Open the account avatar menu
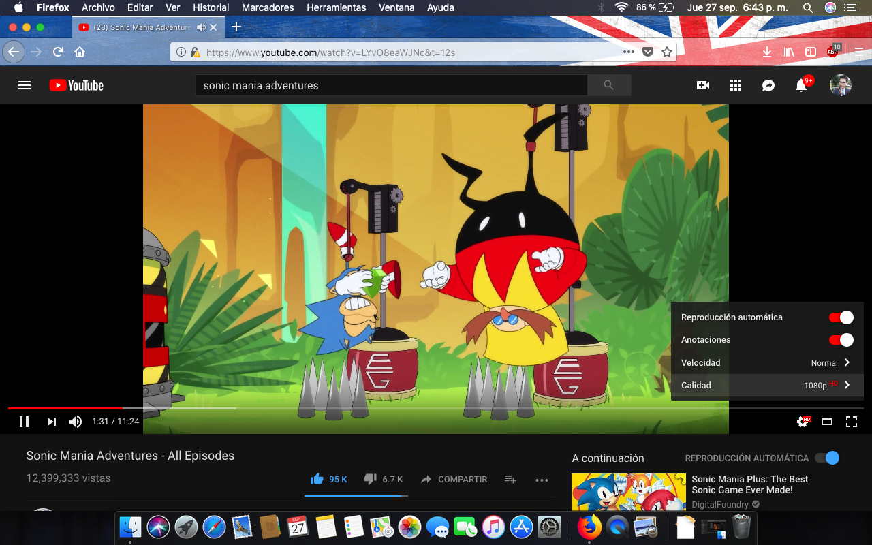 click(x=841, y=85)
